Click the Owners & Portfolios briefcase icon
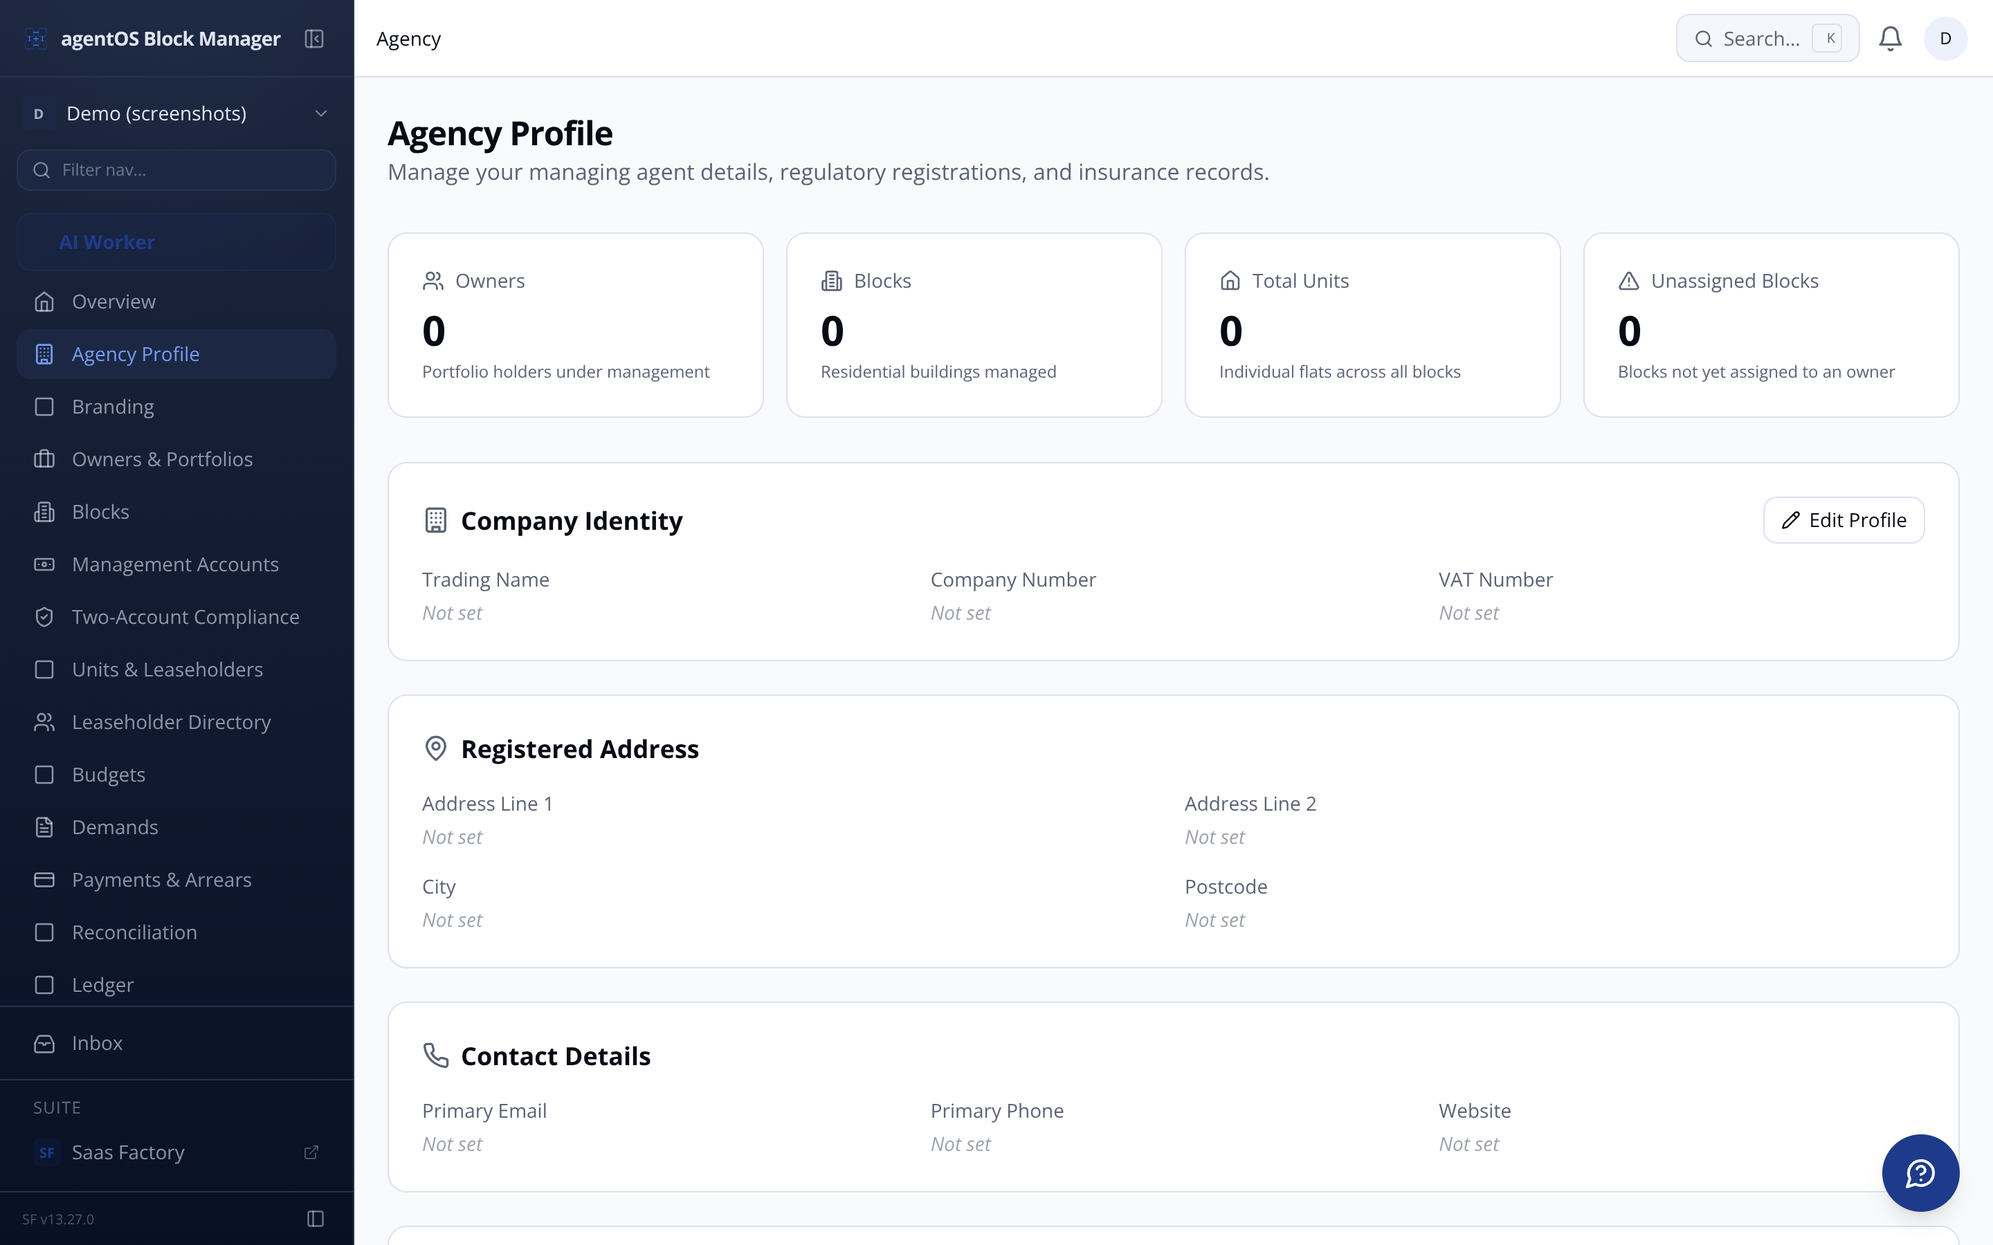This screenshot has width=1993, height=1245. point(44,459)
